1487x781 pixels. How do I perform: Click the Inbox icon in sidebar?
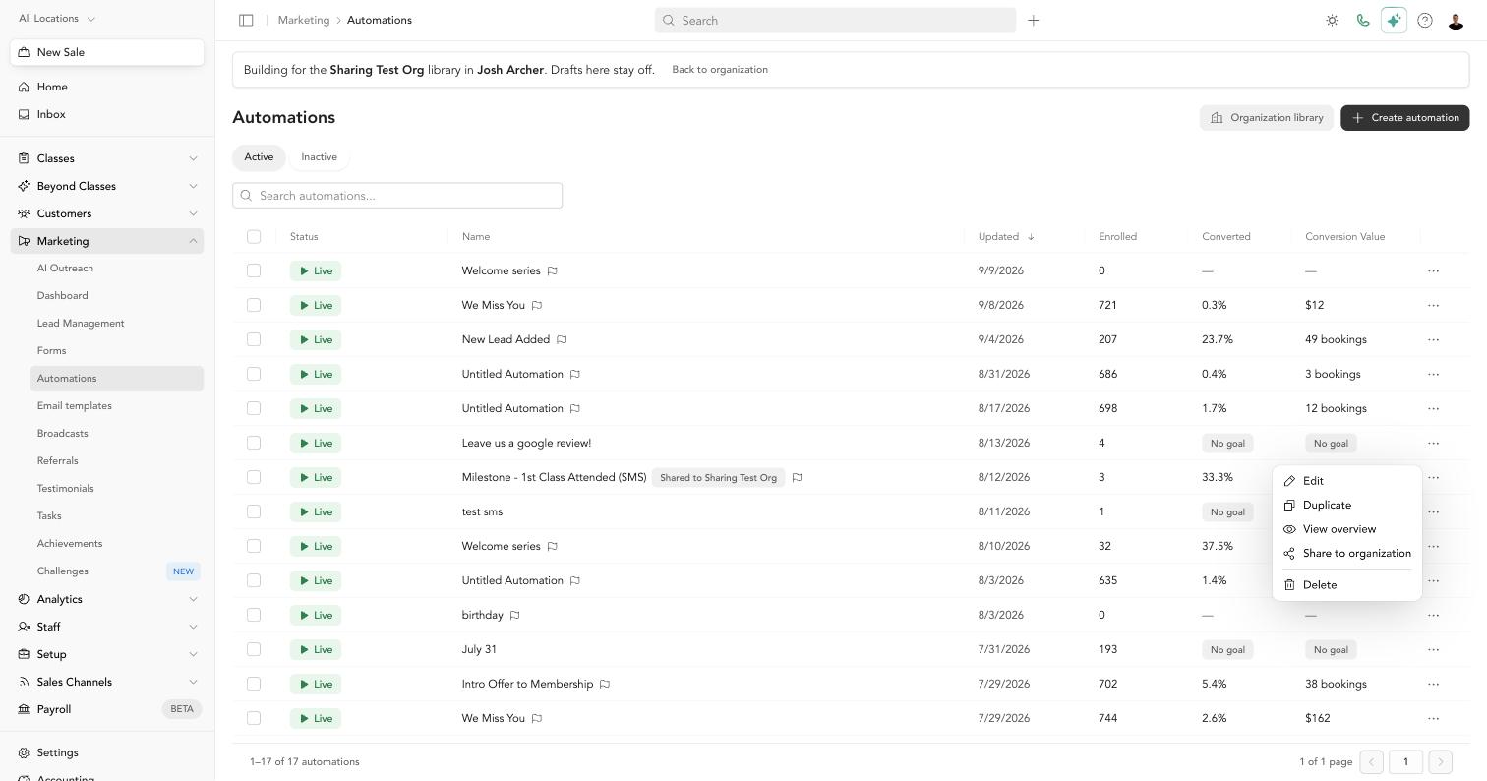(24, 114)
